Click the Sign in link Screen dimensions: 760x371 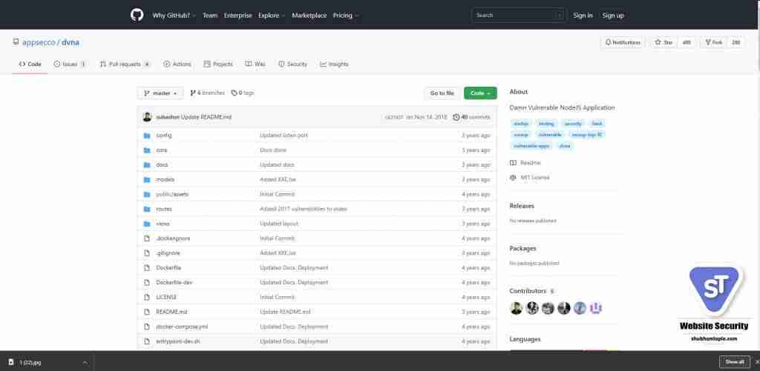click(x=583, y=16)
